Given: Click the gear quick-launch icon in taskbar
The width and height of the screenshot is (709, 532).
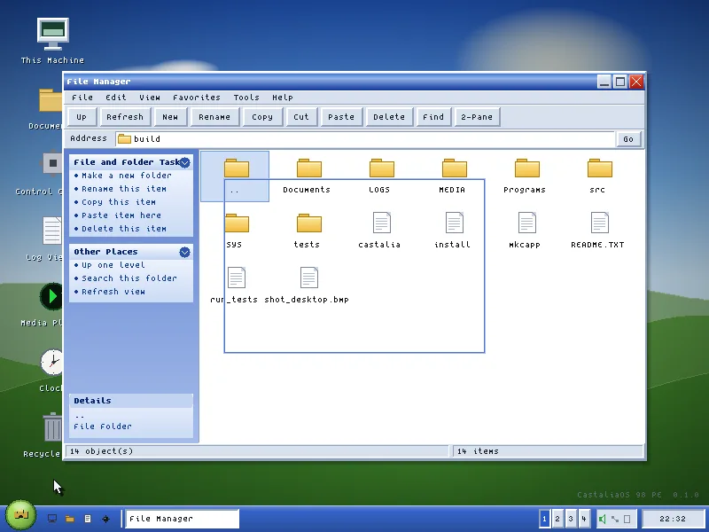Looking at the screenshot, I should click(105, 519).
